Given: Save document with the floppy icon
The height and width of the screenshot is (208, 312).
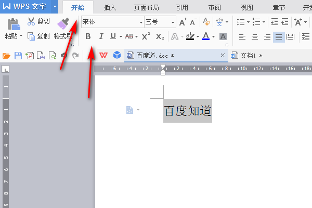Looking at the screenshot, I should [x=18, y=56].
